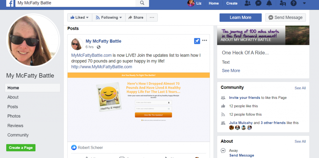Click the globe public audience icon
The image size is (319, 158).
[98, 47]
